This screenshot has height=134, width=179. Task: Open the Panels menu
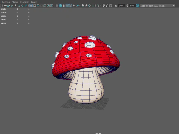[34, 2]
